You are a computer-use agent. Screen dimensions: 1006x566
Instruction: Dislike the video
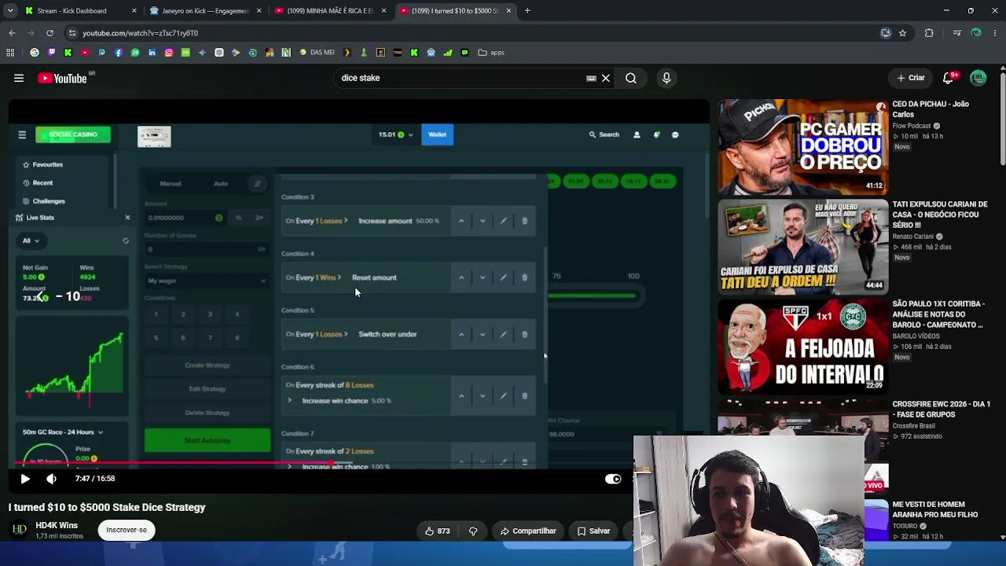coord(473,531)
